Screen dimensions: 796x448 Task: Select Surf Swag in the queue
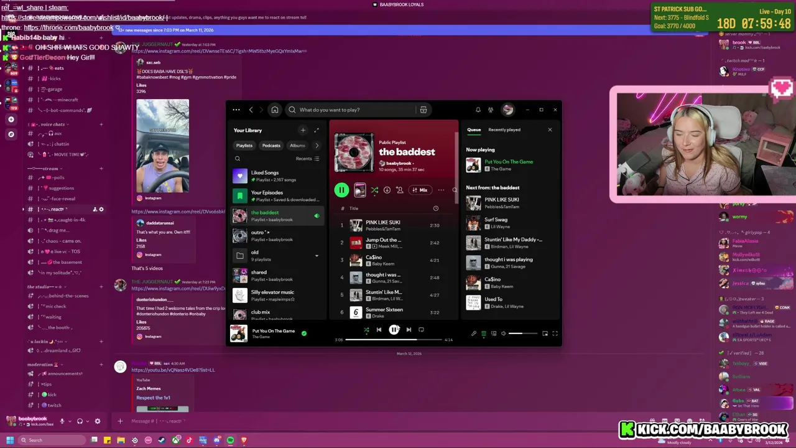(509, 223)
